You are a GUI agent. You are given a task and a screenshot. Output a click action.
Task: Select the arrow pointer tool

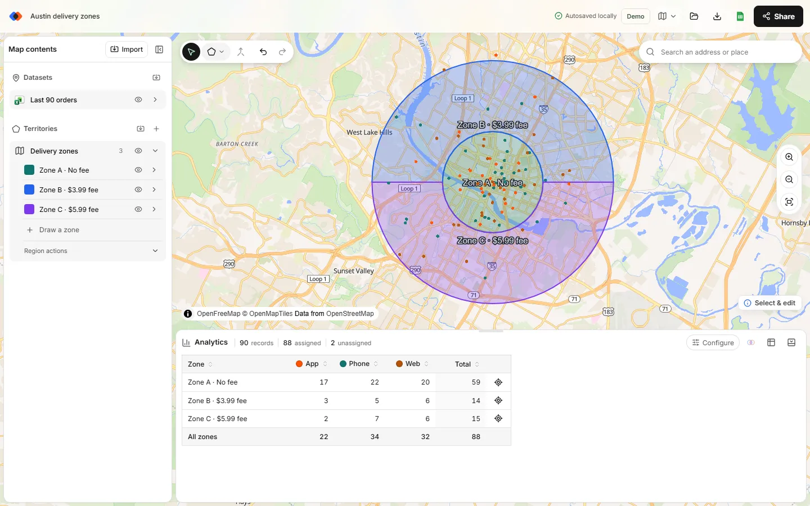pos(191,52)
